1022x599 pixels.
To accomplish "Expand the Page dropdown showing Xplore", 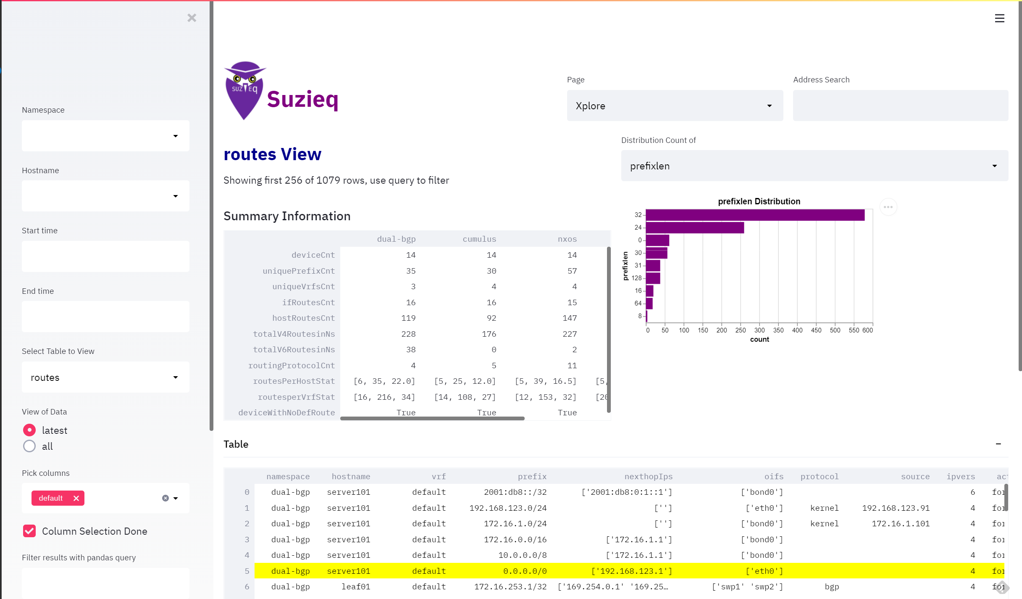I will pos(675,106).
